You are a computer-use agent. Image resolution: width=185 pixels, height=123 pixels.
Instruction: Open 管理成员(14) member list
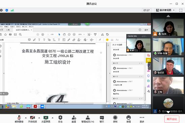(88, 119)
